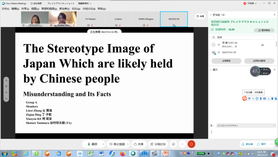Expand the audio options arrow next to 静音
The image size is (278, 157).
tap(103, 144)
